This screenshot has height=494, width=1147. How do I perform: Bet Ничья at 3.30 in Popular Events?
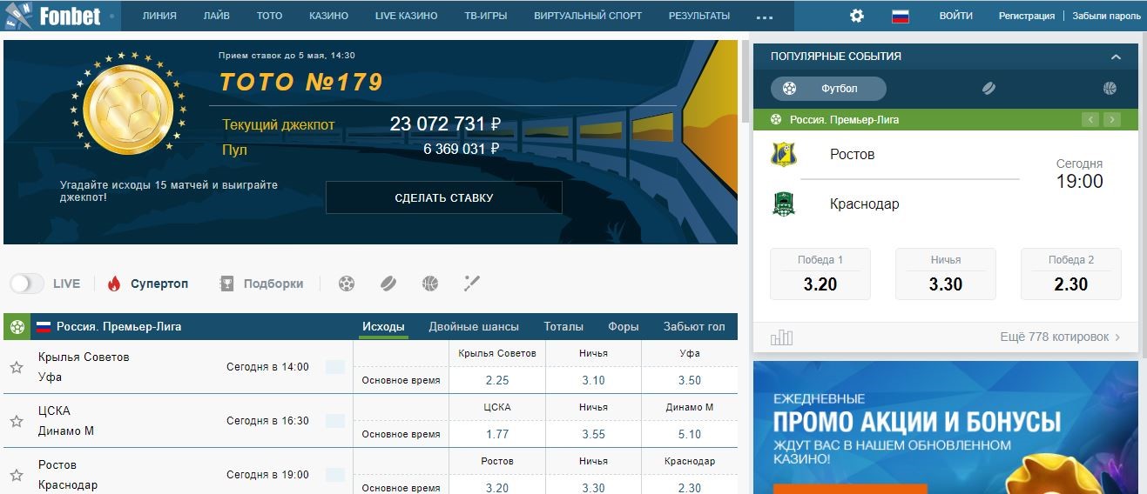[x=946, y=274]
